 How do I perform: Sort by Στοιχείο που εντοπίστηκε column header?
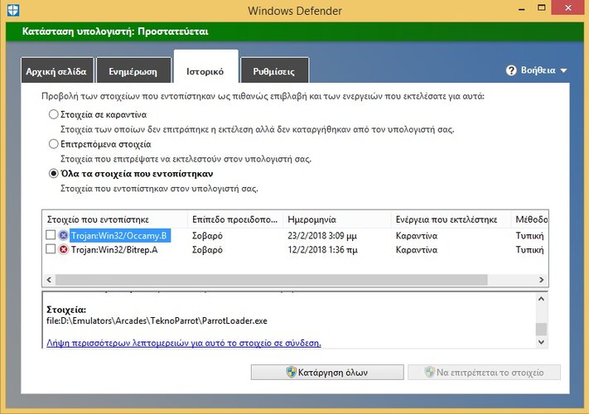pos(115,219)
